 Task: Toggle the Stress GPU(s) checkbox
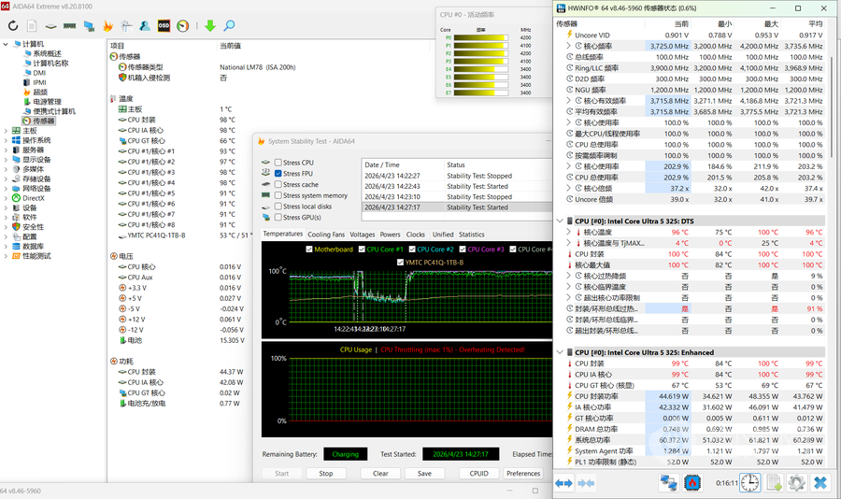[278, 218]
